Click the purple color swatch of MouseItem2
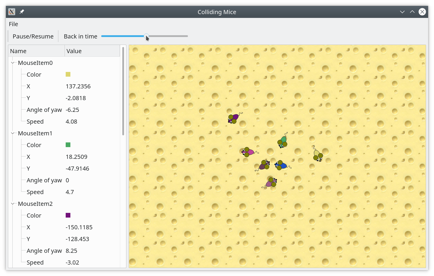Viewport: 434px width, 276px height. 68,215
